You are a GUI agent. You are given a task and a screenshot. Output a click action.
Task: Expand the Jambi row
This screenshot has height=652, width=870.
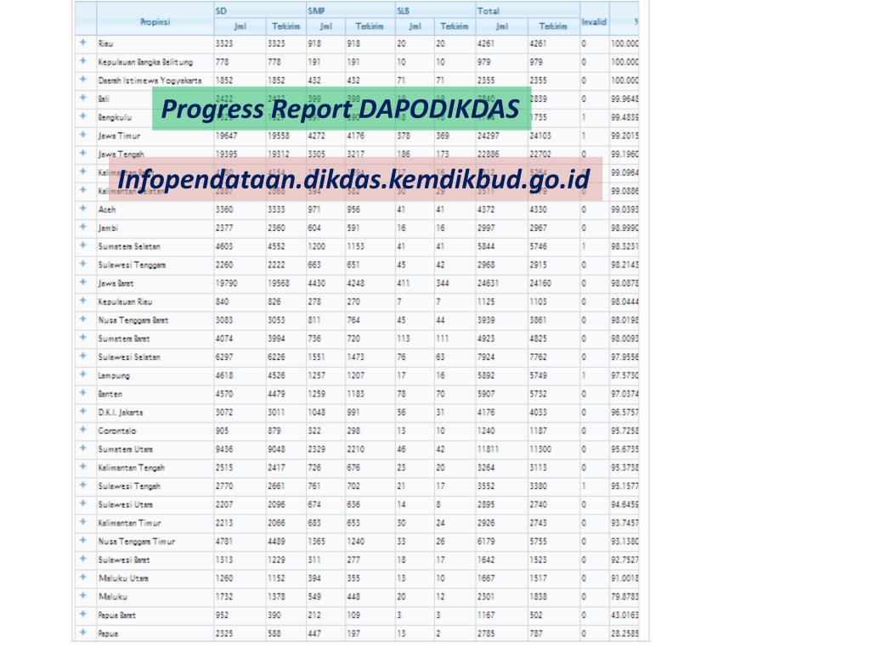tap(83, 227)
